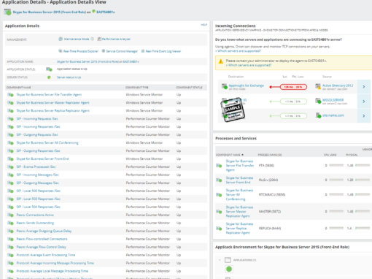Viewport: 372px width, 279px height.
Task: Open Skype for Business Server Front-End component
Action: pos(42,158)
